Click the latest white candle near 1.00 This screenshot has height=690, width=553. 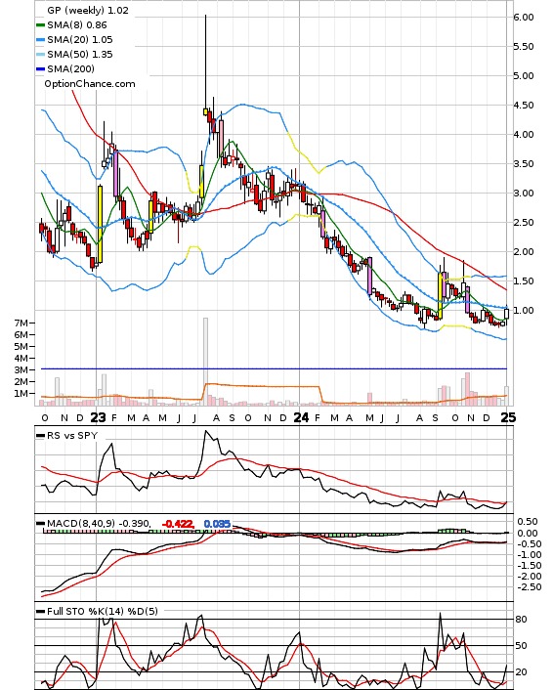[x=507, y=314]
